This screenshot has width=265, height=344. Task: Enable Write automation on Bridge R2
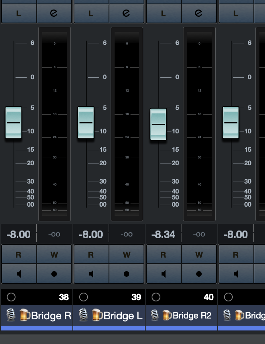tap(199, 254)
